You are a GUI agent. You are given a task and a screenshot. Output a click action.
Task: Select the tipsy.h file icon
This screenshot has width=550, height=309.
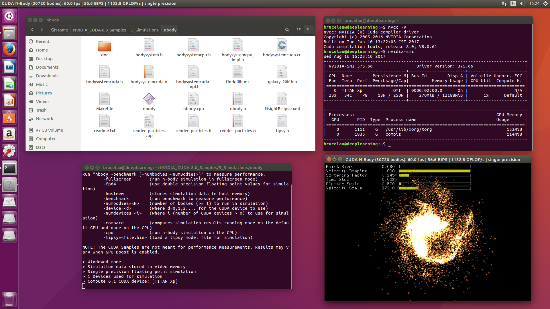click(x=282, y=121)
